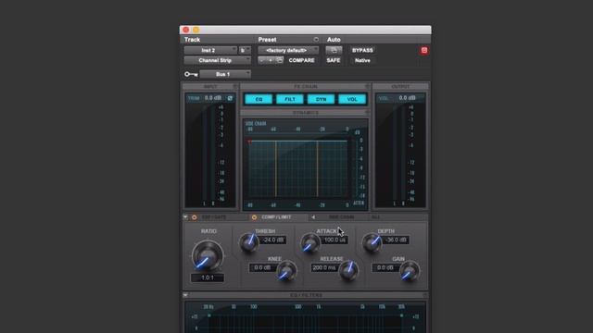Click the dynamics transfer curve graph
Viewport: 593px width, 333px height.
click(297, 168)
